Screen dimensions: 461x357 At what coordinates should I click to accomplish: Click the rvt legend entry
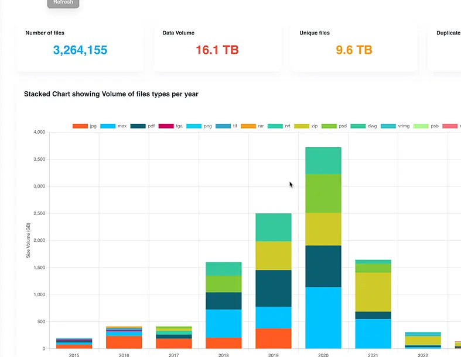pos(279,126)
